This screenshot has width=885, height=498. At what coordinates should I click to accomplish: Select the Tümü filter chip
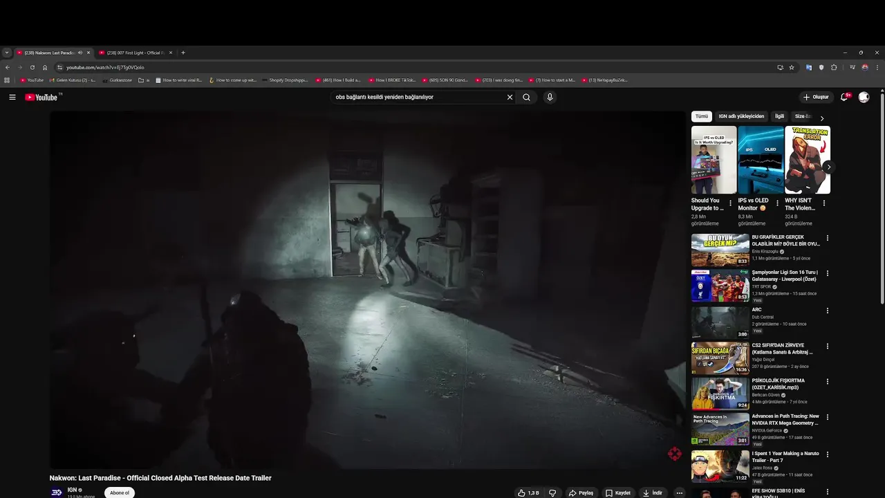(701, 116)
